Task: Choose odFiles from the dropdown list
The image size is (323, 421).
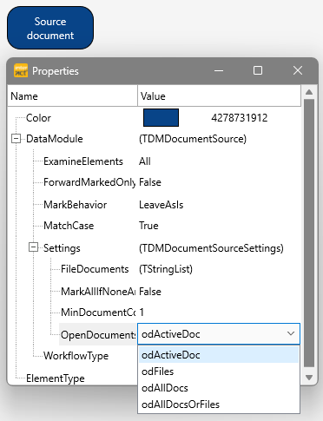Action: [x=219, y=372]
